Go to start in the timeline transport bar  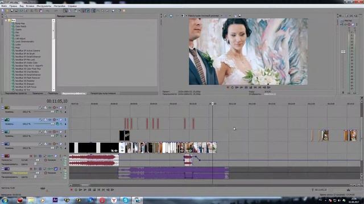99,190
